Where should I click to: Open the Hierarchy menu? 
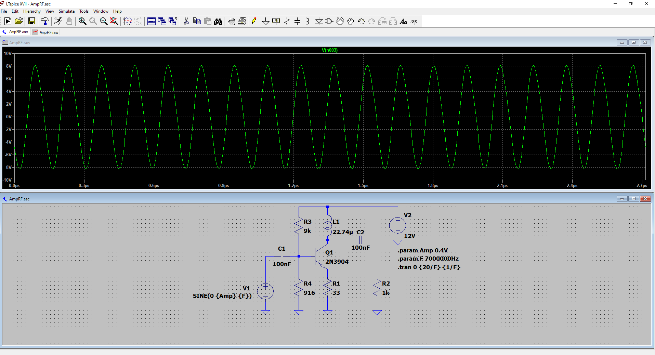tap(32, 11)
